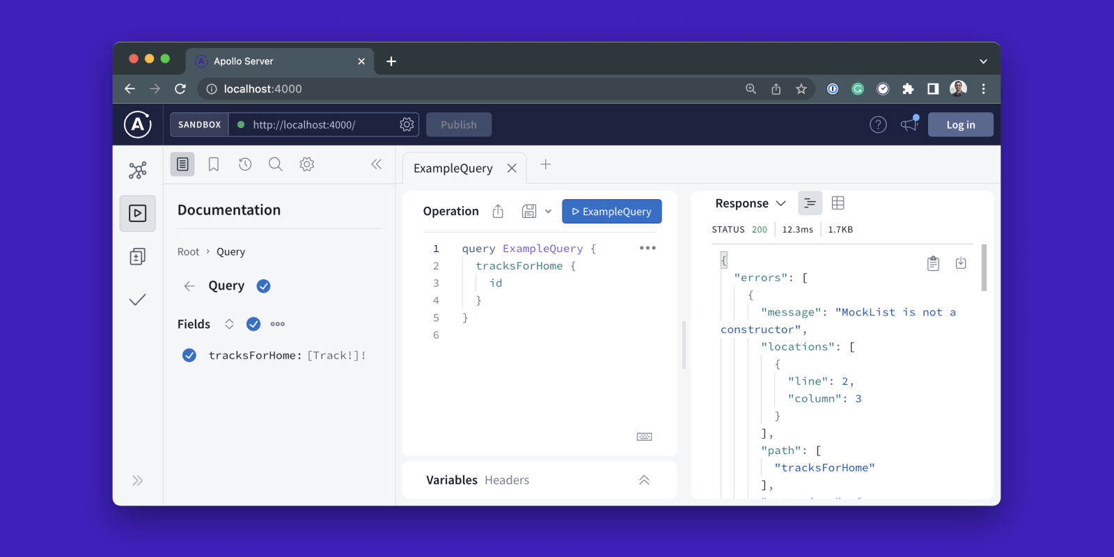1114x557 pixels.
Task: Open the browser tab search chevron
Action: coord(983,61)
